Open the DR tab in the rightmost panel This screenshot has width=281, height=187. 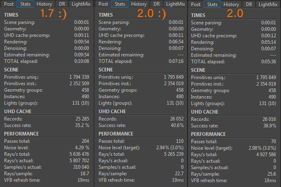[x=249, y=4]
